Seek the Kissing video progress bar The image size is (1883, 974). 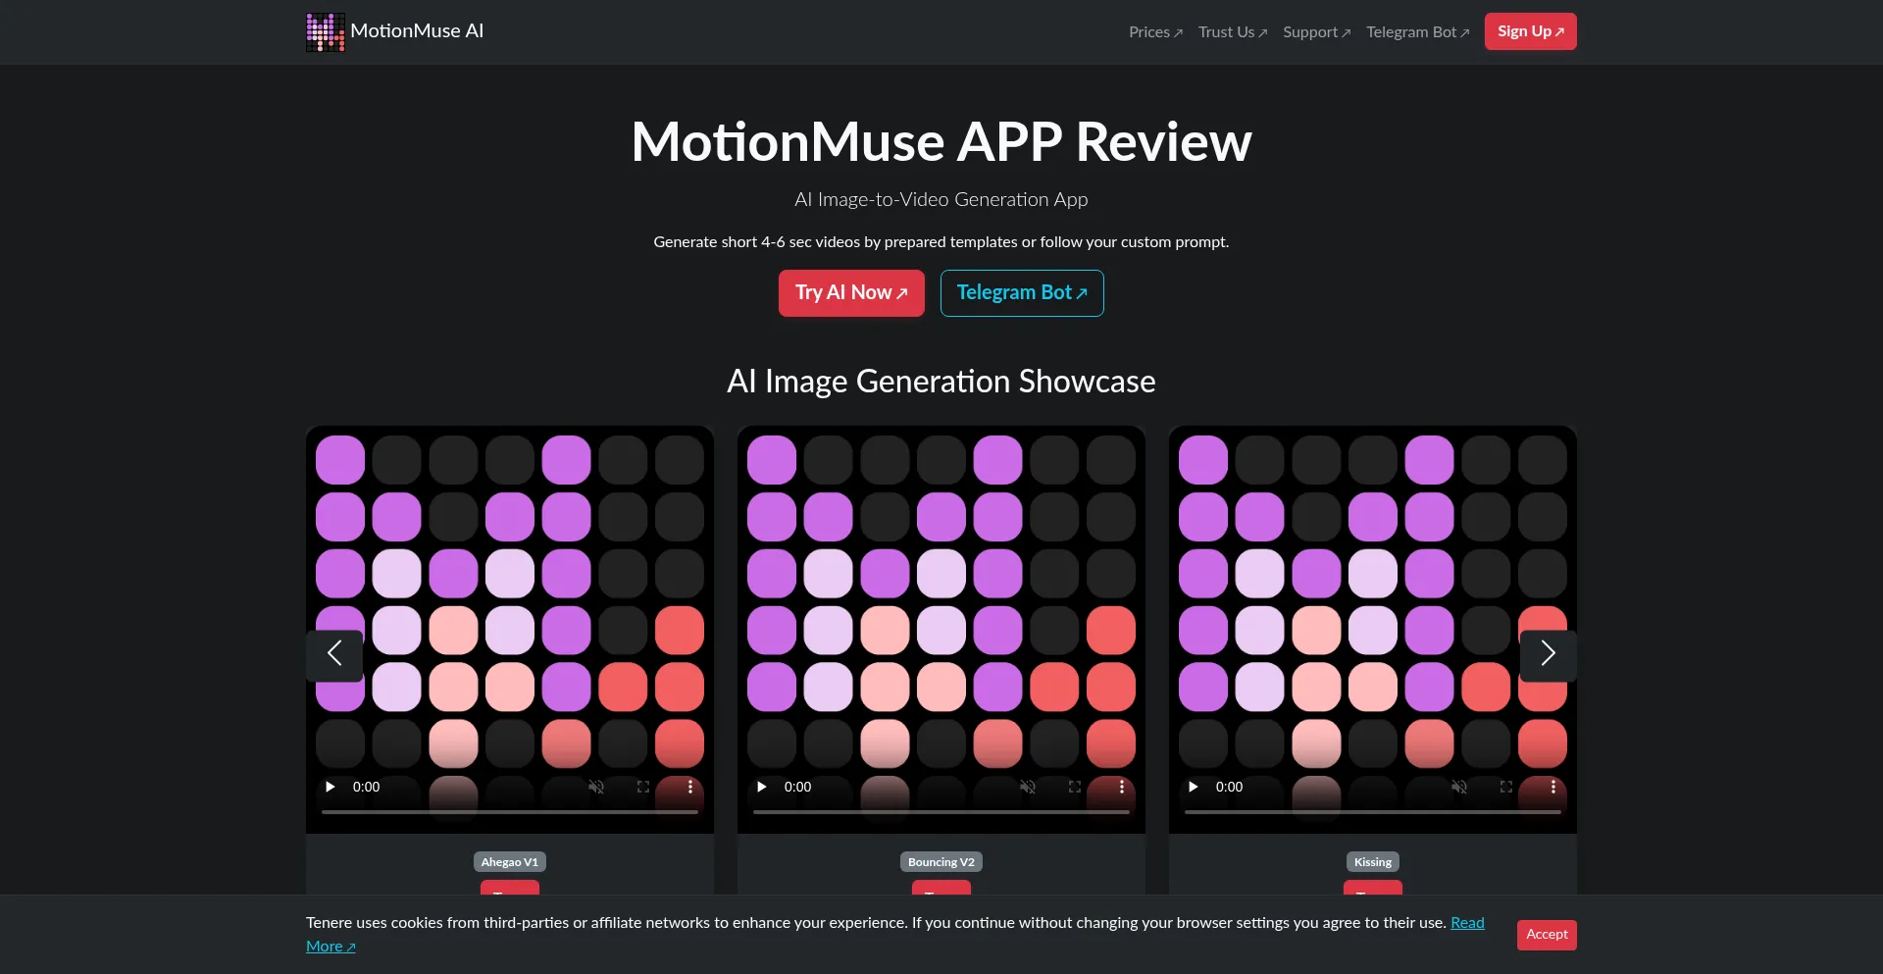(x=1373, y=812)
